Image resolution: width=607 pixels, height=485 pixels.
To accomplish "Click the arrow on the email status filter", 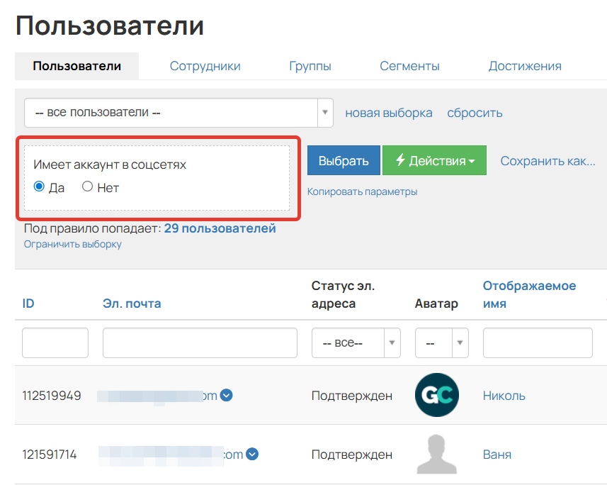I will (392, 342).
